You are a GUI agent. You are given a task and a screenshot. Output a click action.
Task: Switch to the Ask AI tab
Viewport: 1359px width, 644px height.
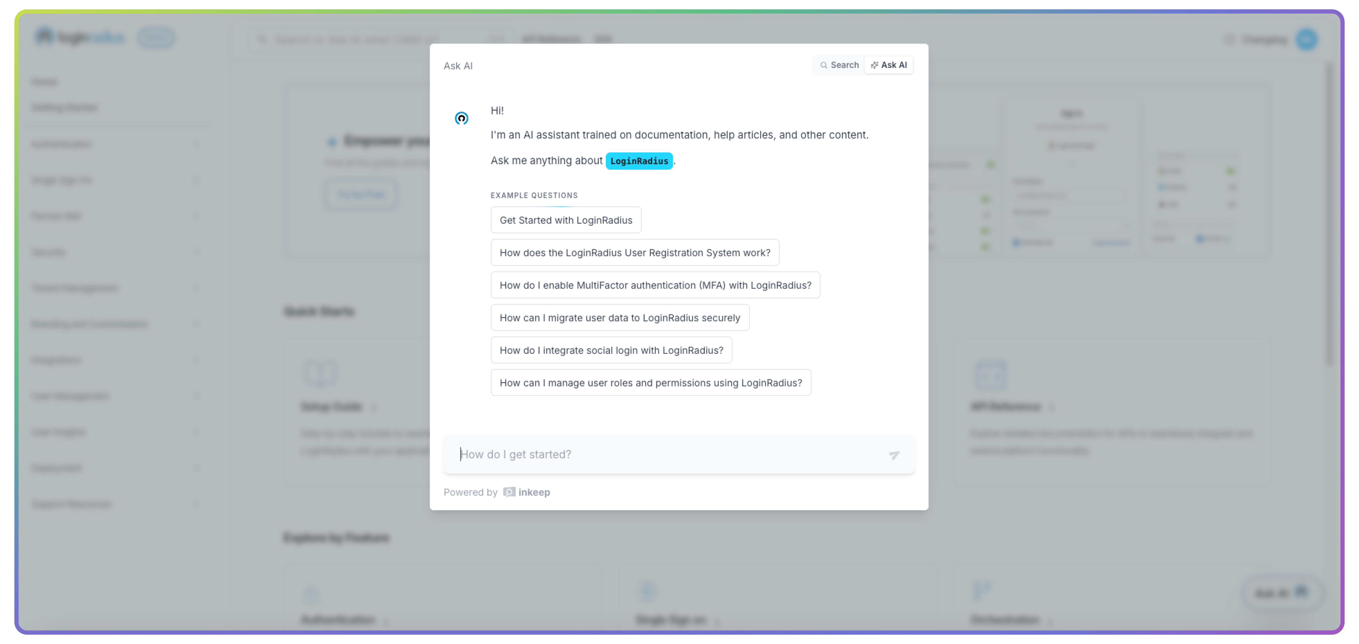pyautogui.click(x=889, y=65)
